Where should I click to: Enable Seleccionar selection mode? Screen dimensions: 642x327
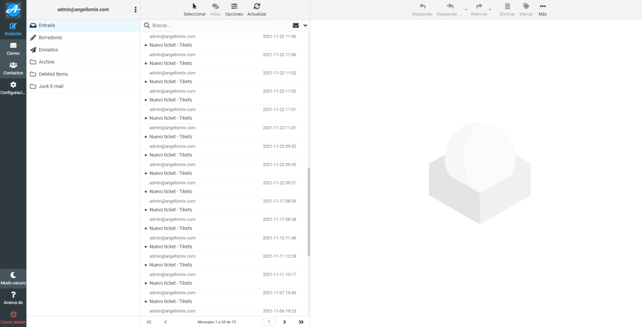(194, 6)
